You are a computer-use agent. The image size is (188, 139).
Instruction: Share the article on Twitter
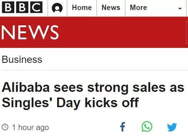(172, 127)
